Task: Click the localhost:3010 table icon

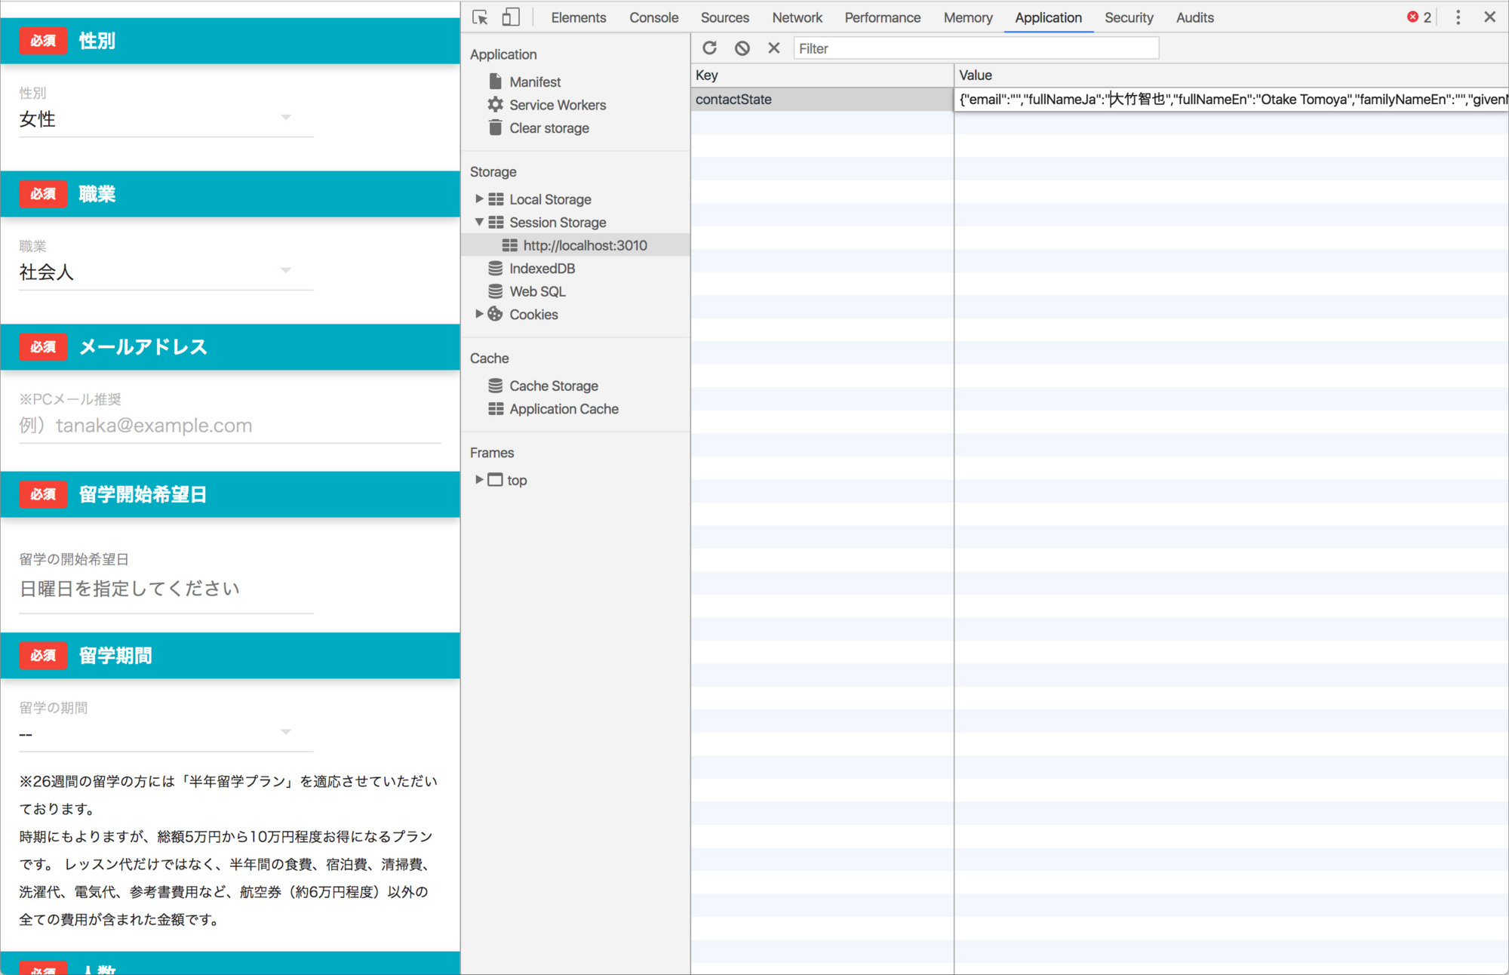Action: pos(510,245)
